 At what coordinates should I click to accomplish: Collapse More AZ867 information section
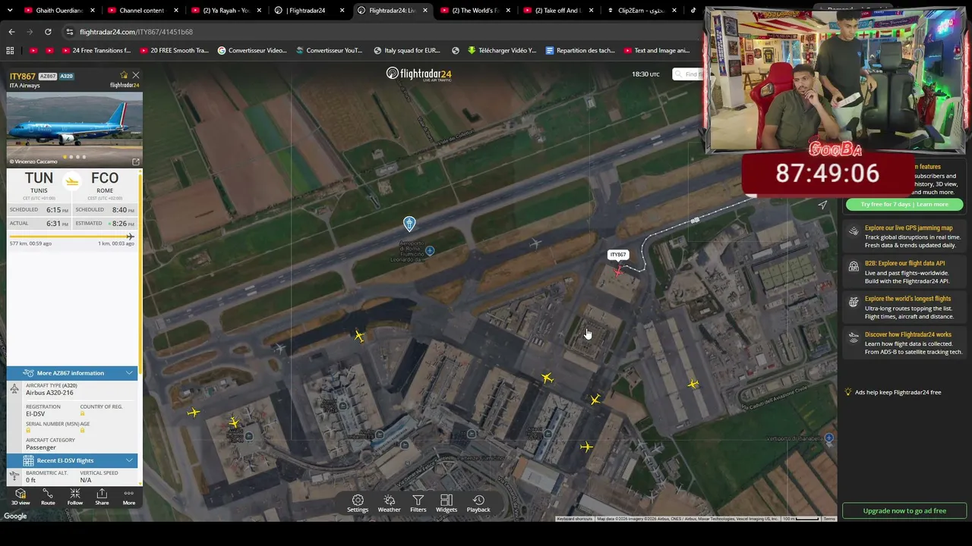tap(72, 373)
